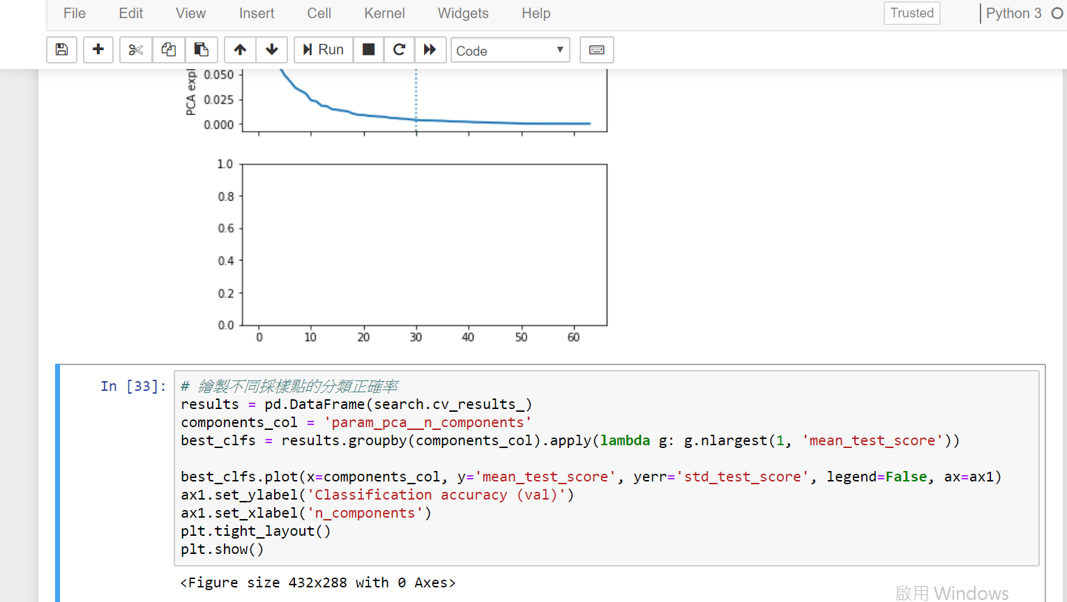This screenshot has height=602, width=1067.
Task: Save notebook with the floppy disk icon
Action: click(61, 49)
